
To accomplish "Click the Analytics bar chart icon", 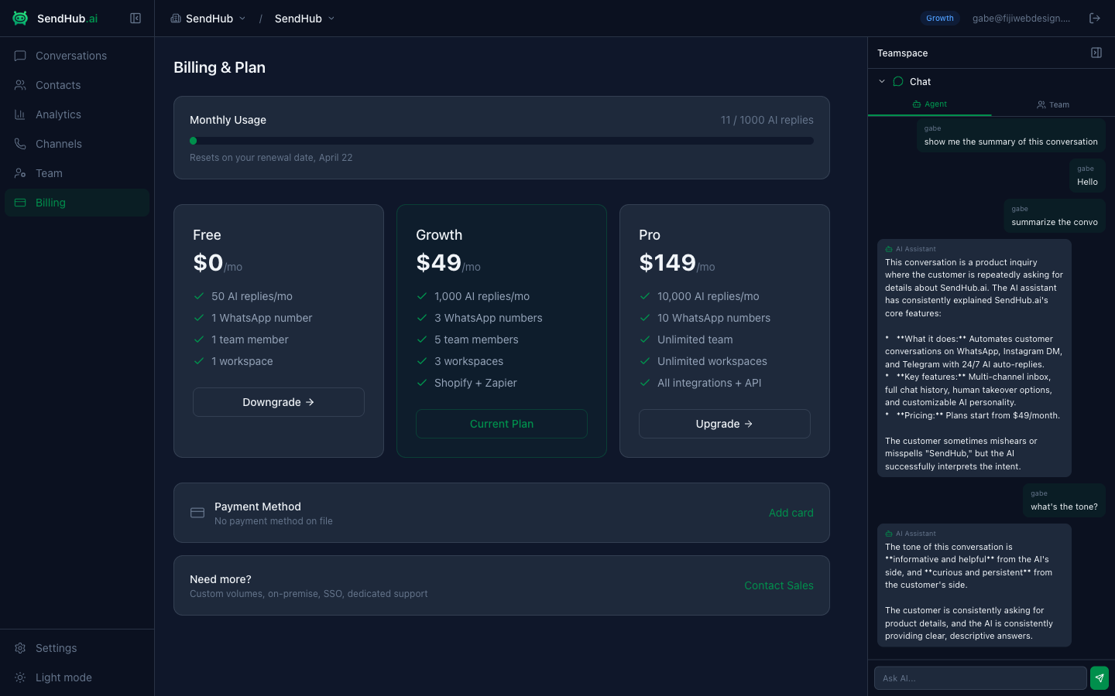I will (20, 114).
